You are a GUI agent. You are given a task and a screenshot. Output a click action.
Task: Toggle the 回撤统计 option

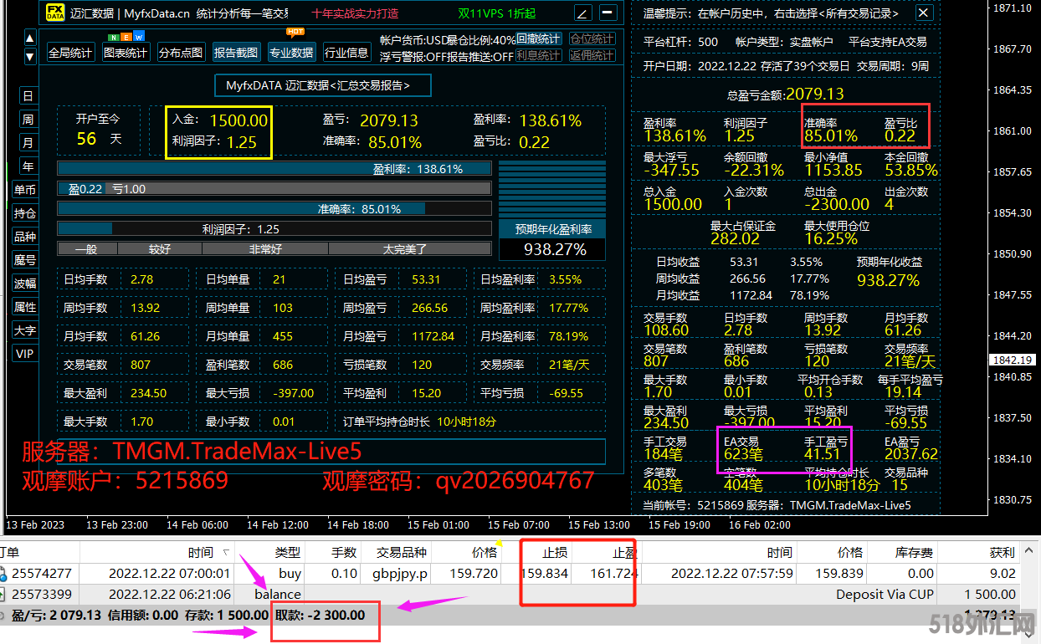(538, 39)
